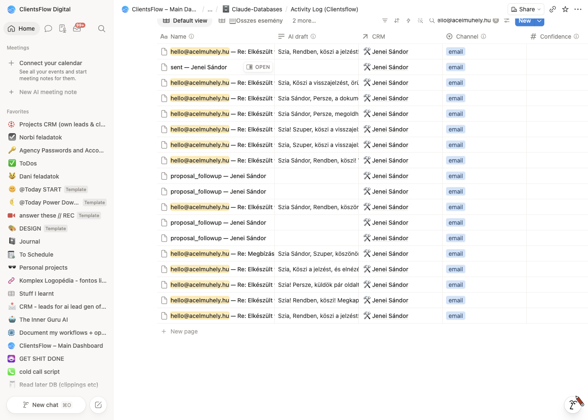Image resolution: width=588 pixels, height=420 pixels.
Task: Create a New AI meeting note
Action: [x=48, y=92]
